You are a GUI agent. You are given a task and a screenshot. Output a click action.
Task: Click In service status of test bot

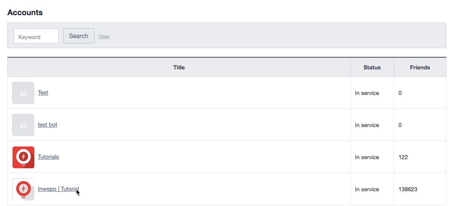pyautogui.click(x=367, y=125)
